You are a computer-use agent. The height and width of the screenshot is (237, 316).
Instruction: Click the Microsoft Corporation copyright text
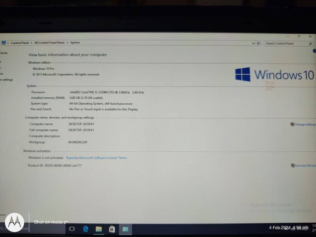pyautogui.click(x=66, y=74)
